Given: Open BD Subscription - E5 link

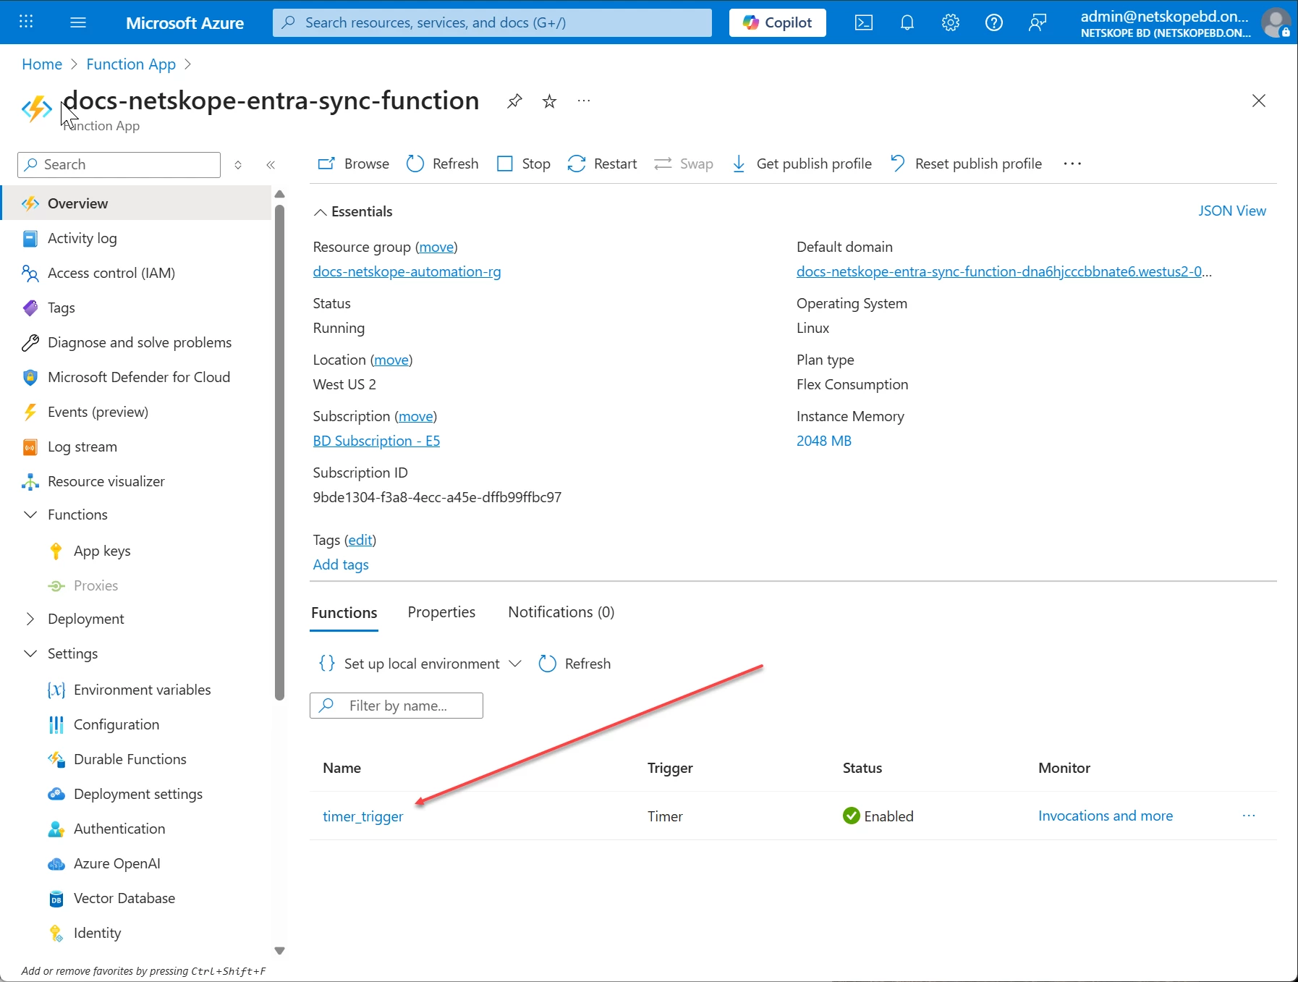Looking at the screenshot, I should click(x=376, y=441).
